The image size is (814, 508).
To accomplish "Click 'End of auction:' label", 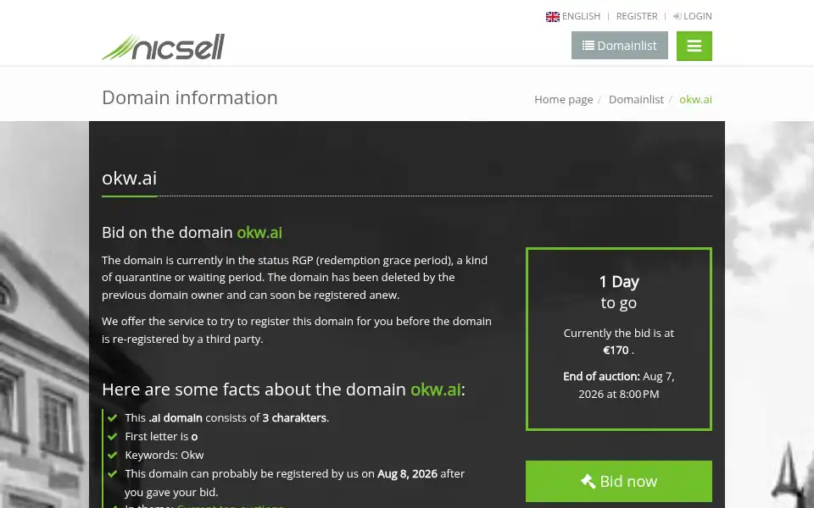I will 601,376.
